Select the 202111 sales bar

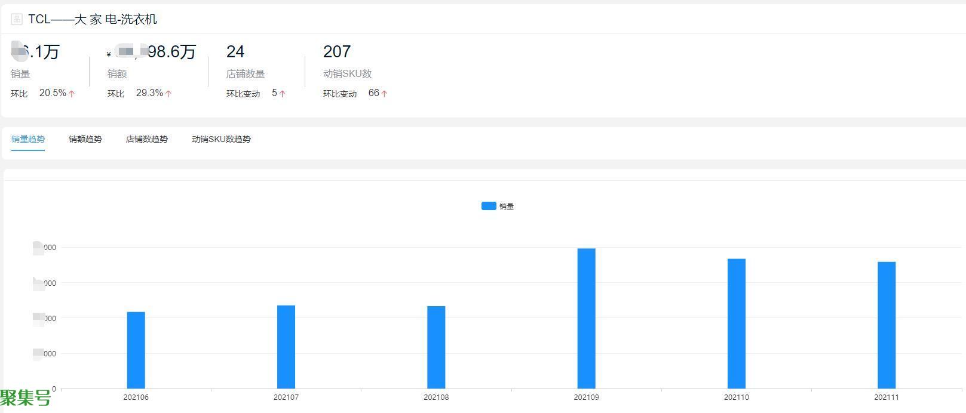[x=887, y=325]
